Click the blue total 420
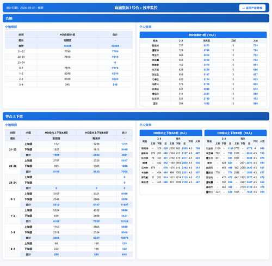 (124, 249)
